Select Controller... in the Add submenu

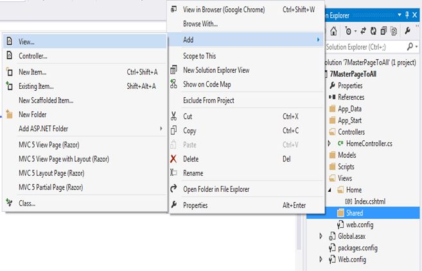tap(85, 56)
